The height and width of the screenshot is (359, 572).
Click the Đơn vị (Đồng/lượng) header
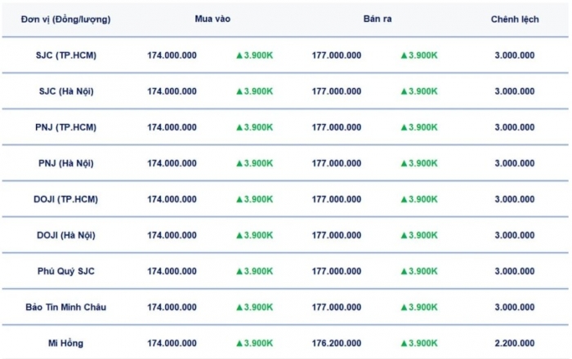pos(66,19)
